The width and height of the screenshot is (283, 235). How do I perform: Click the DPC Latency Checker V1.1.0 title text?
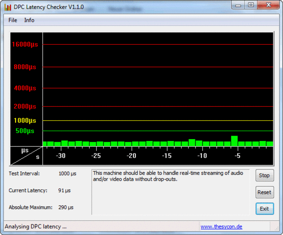[x=49, y=7]
